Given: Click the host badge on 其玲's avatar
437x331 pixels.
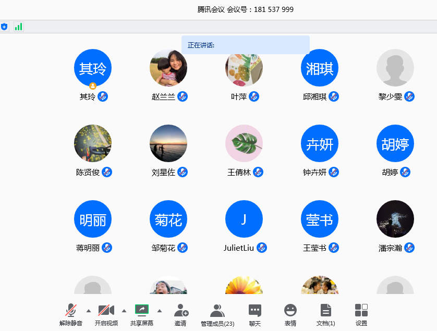Looking at the screenshot, I should (93, 86).
